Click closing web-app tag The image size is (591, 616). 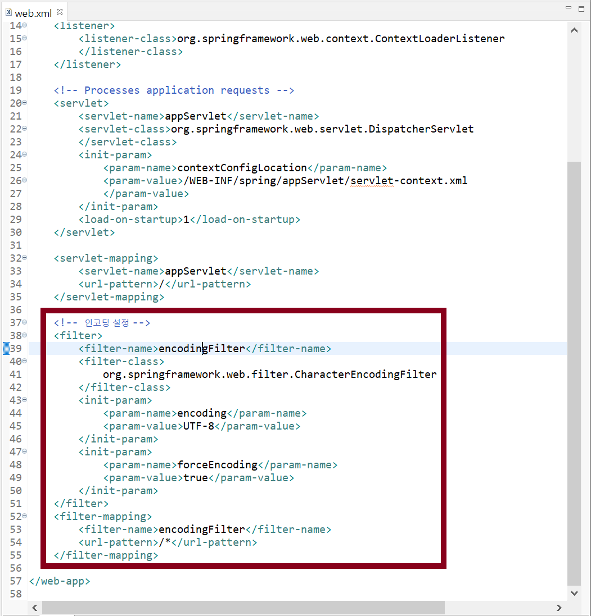tap(60, 581)
